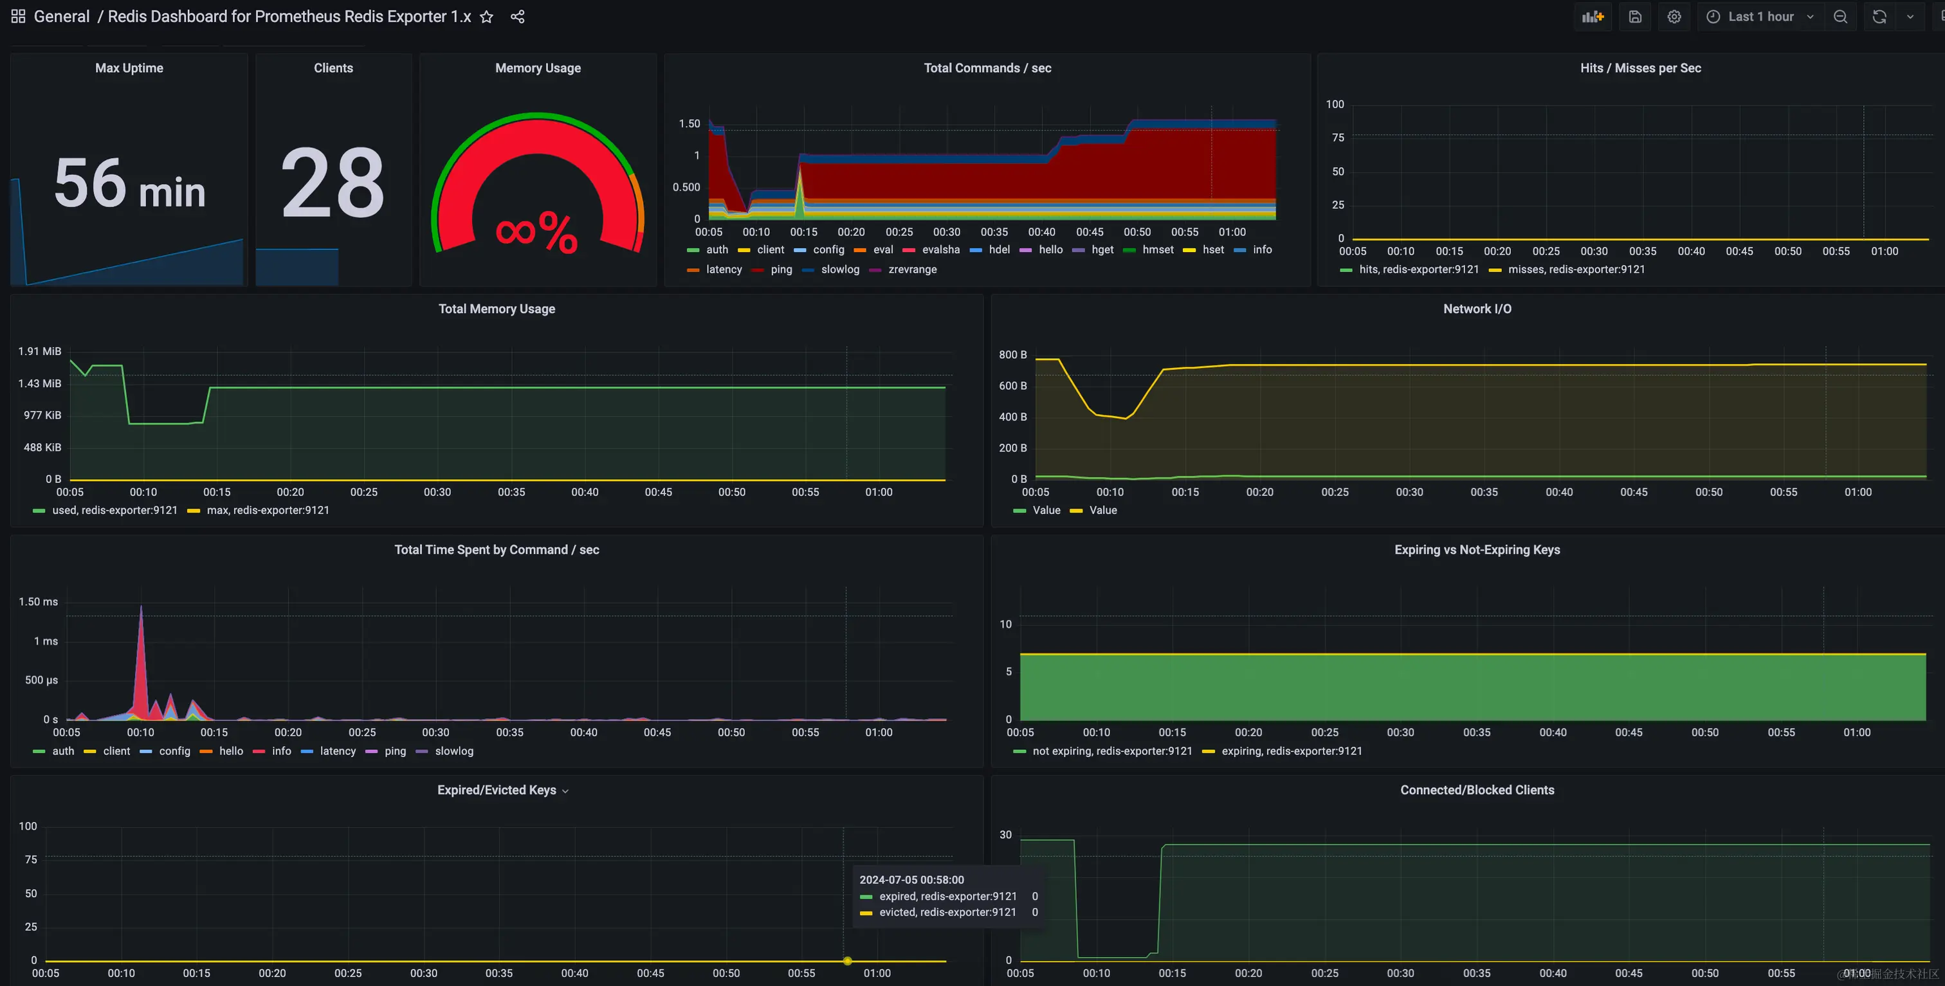1945x986 pixels.
Task: Click the Share dashboard icon
Action: click(x=517, y=17)
